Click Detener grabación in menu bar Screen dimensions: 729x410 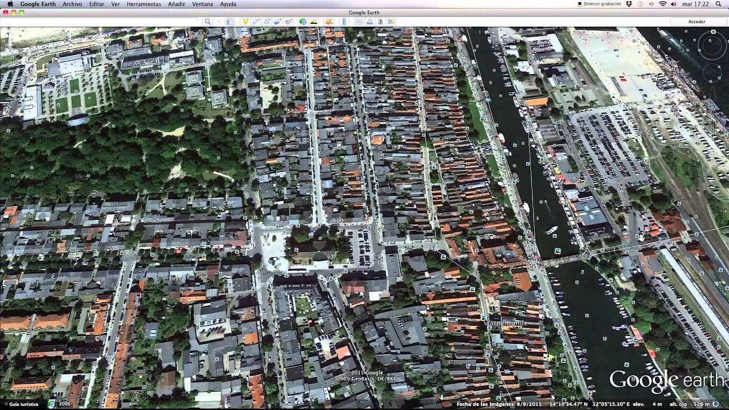coord(599,4)
